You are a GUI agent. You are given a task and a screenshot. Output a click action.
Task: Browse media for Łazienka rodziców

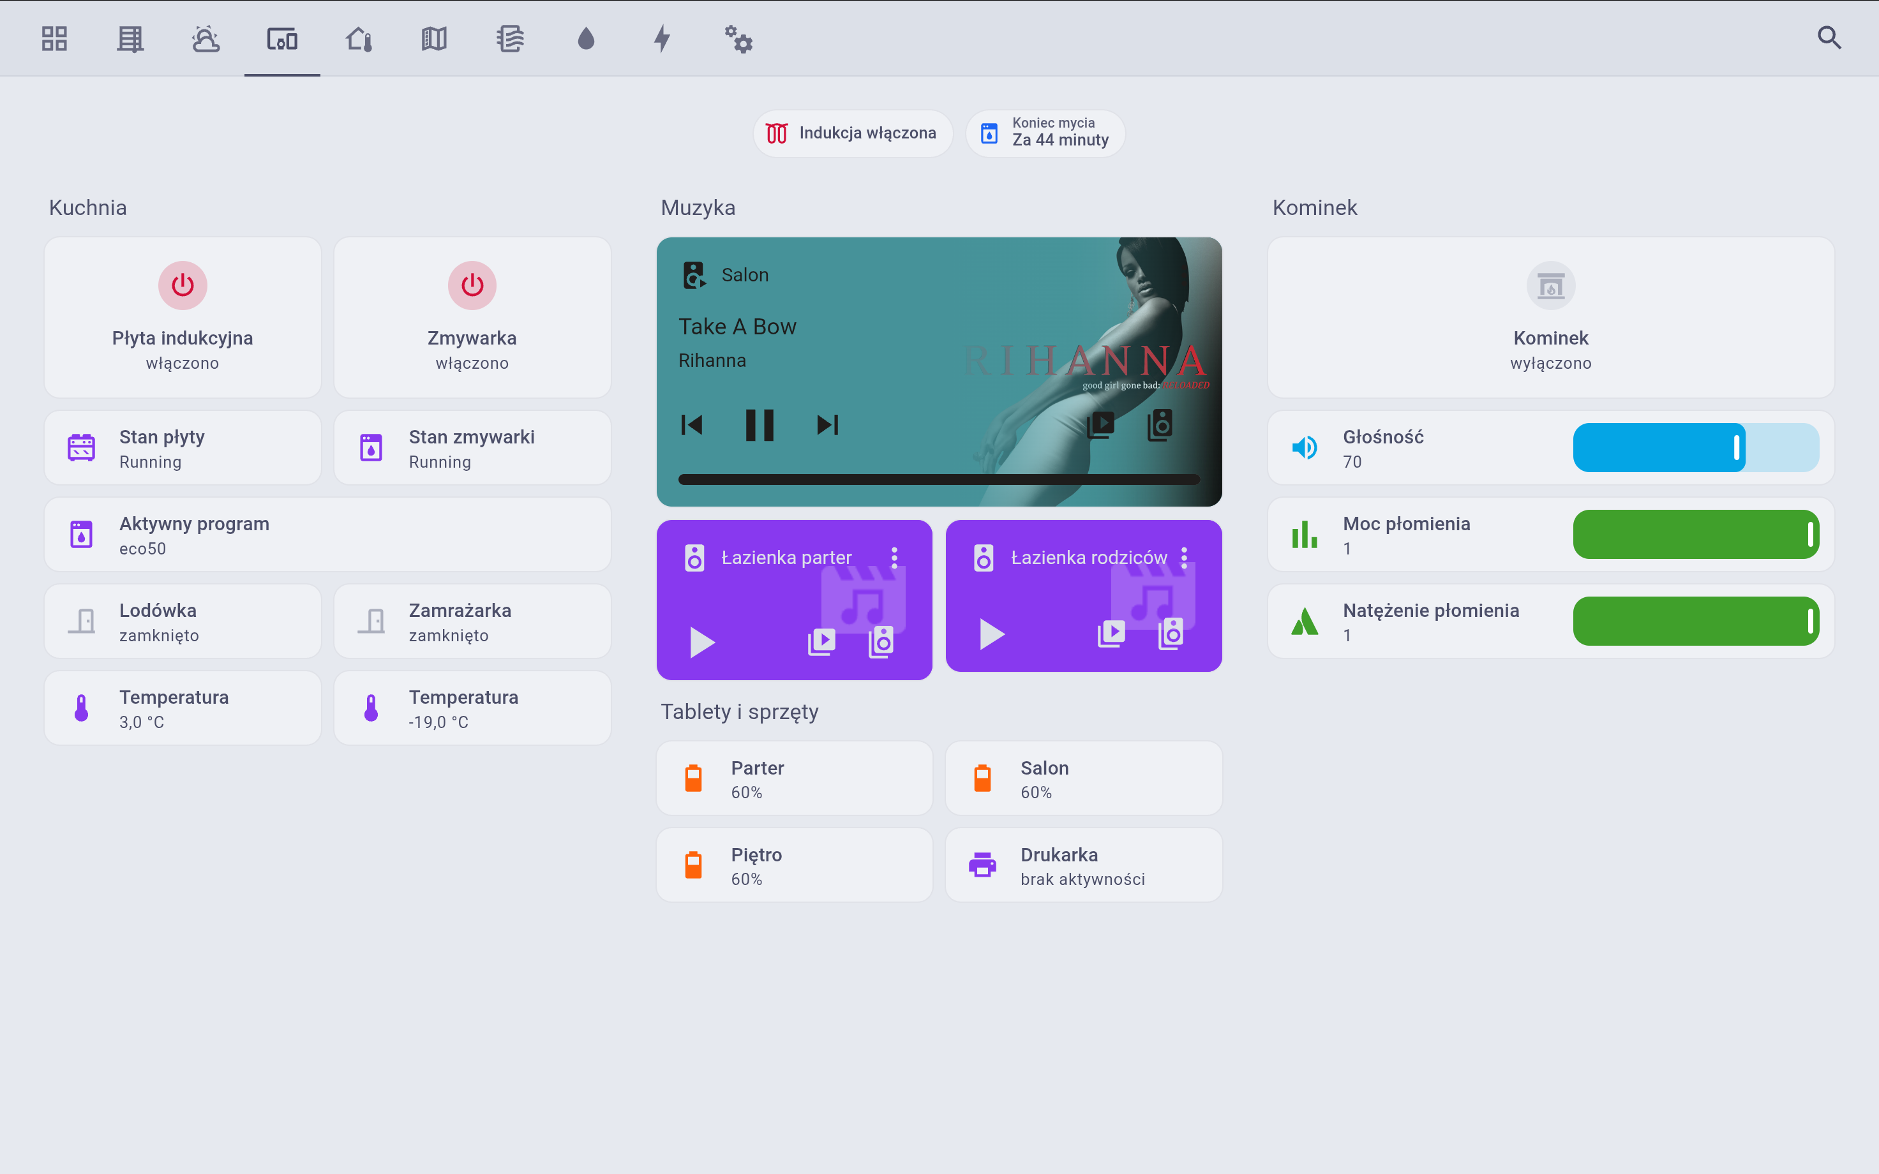click(1111, 634)
